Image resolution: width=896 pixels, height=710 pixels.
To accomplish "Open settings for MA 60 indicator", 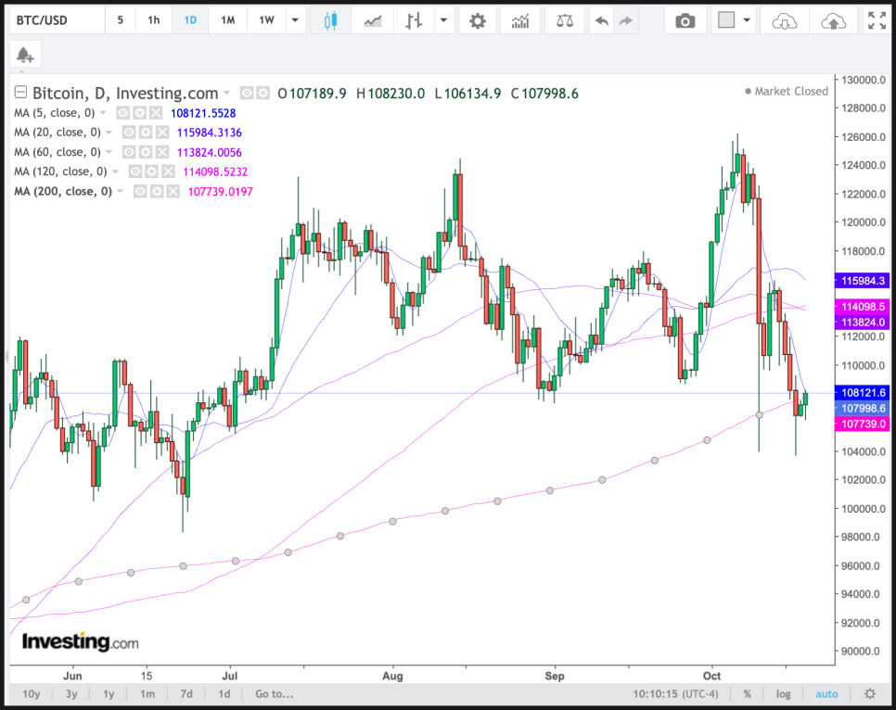I will tap(146, 152).
